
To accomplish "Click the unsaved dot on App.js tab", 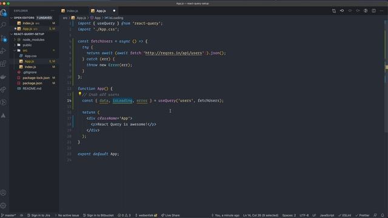I will point(114,11).
